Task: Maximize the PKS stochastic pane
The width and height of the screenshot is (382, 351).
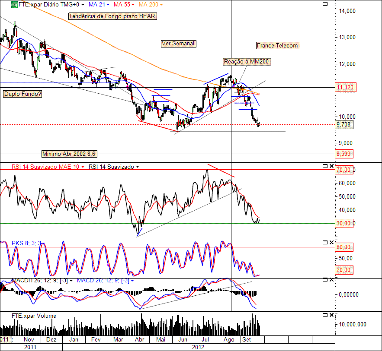Action: [325, 242]
